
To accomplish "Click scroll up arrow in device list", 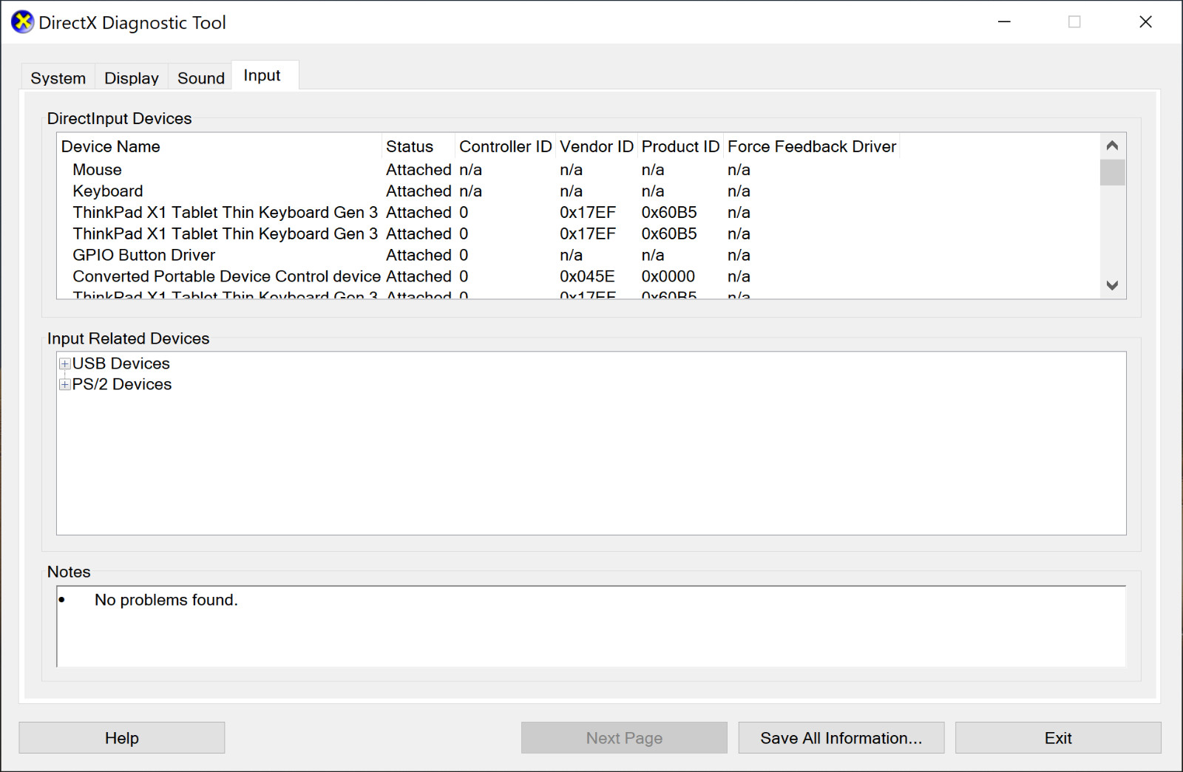I will click(x=1112, y=146).
